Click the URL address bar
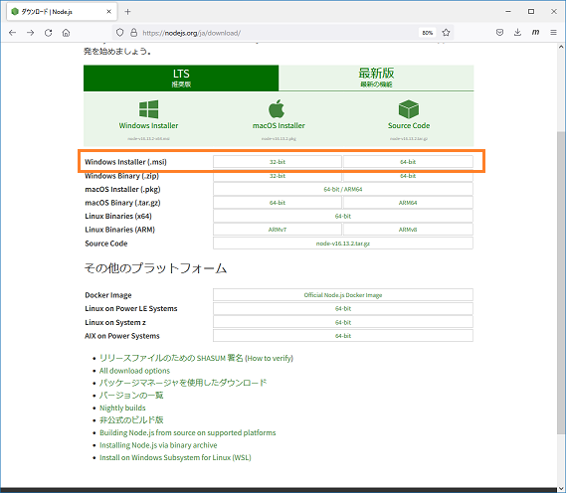This screenshot has width=566, height=493. click(278, 33)
